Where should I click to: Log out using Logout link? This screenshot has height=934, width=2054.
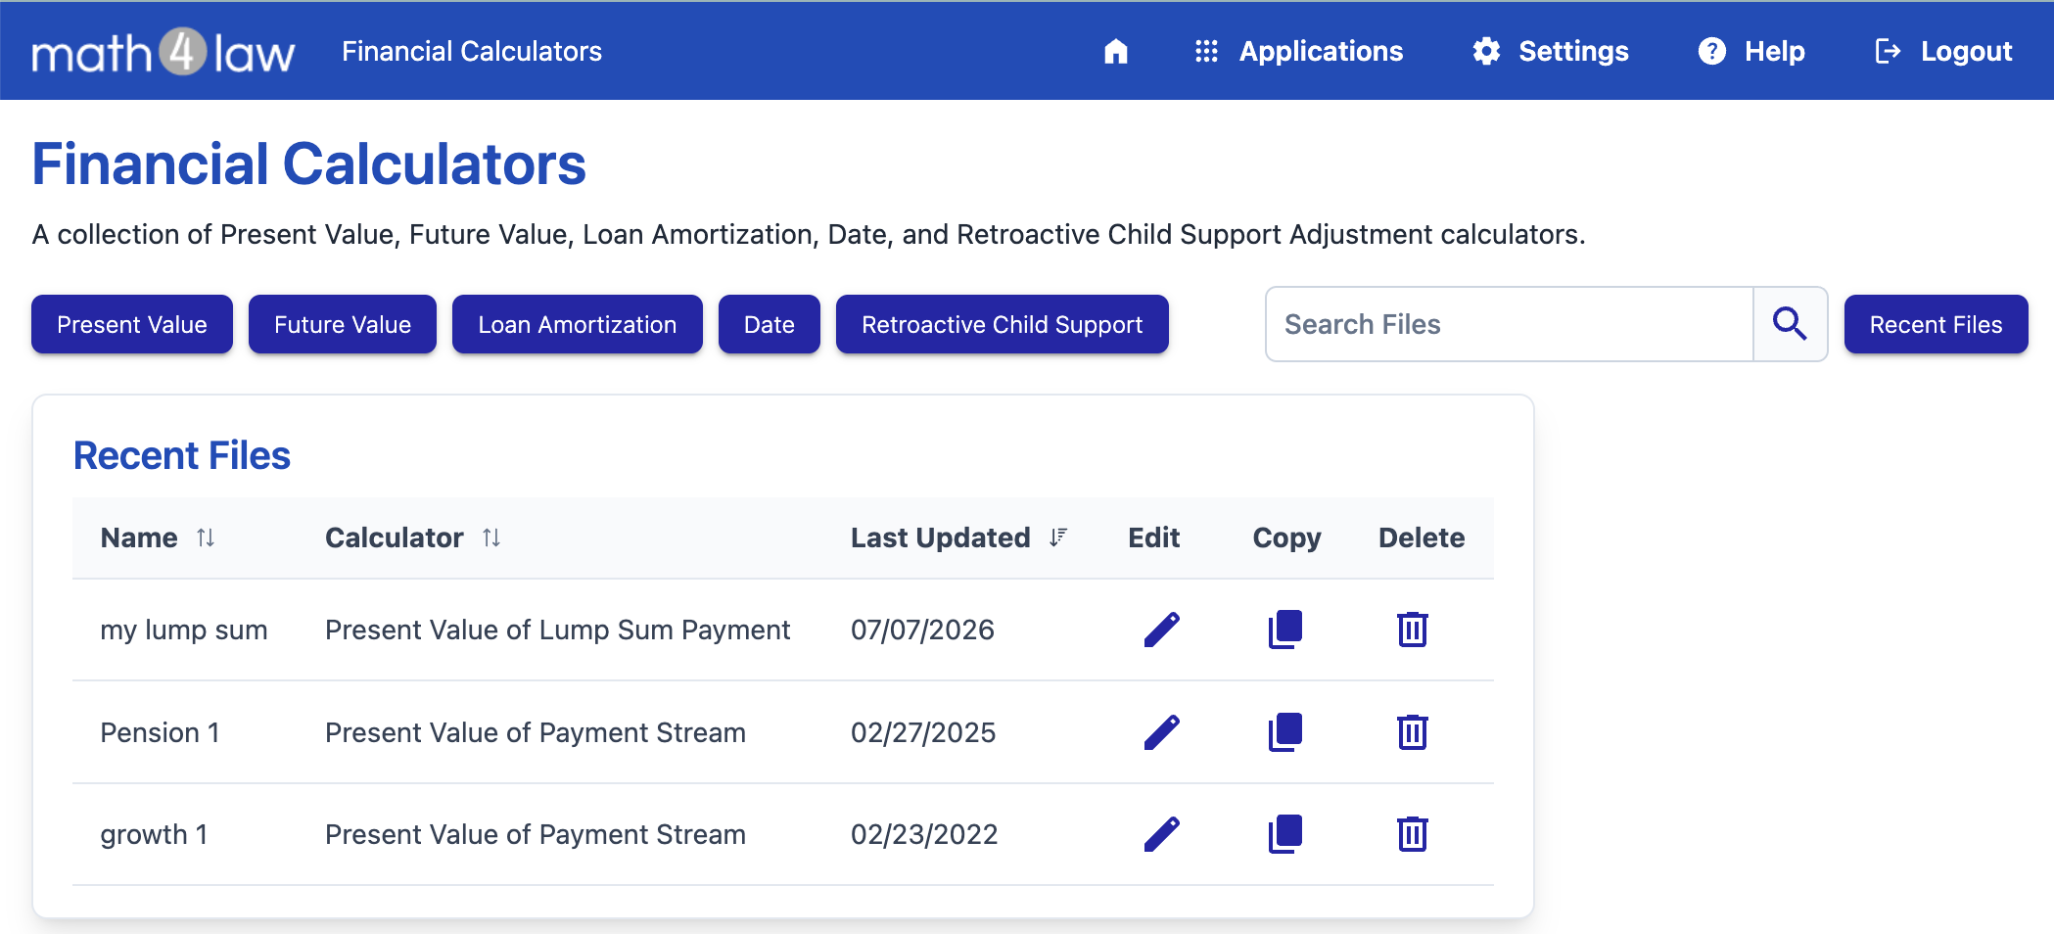(1942, 51)
